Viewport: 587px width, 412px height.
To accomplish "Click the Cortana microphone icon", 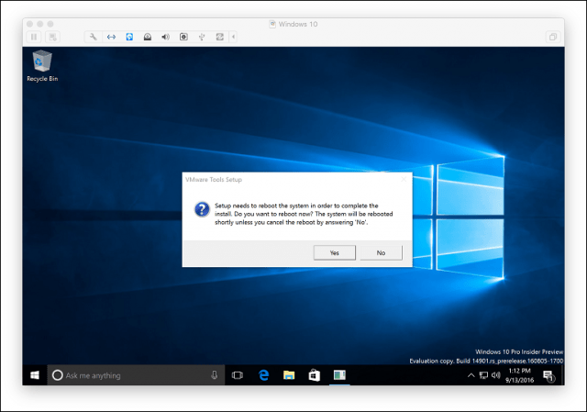I will coord(214,375).
